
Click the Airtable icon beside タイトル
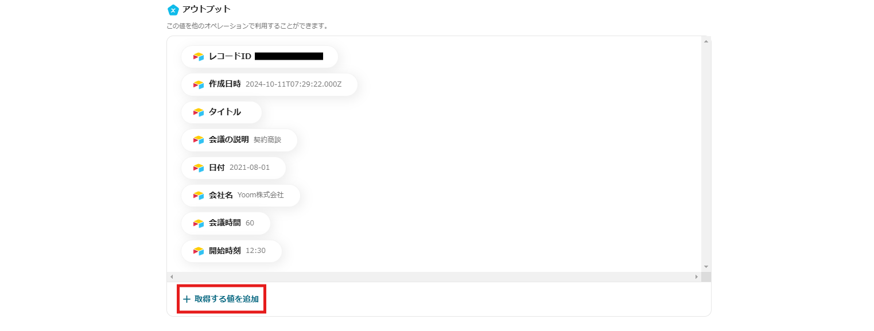[199, 112]
